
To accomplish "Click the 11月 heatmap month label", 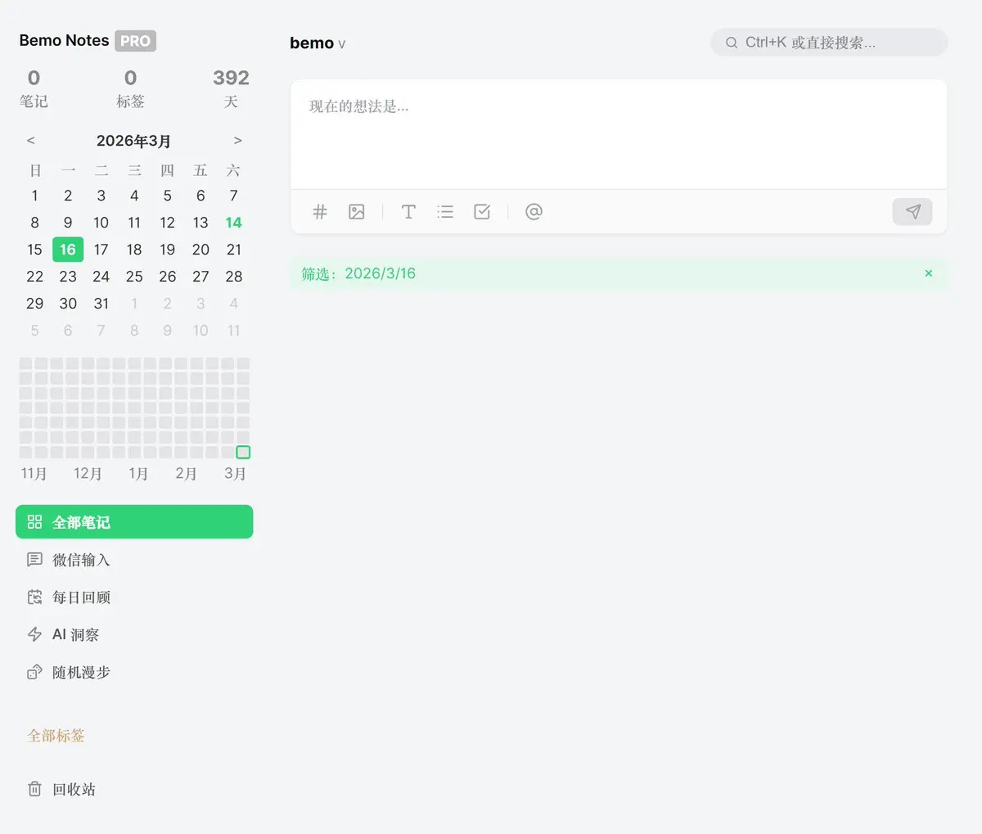I will 34,474.
